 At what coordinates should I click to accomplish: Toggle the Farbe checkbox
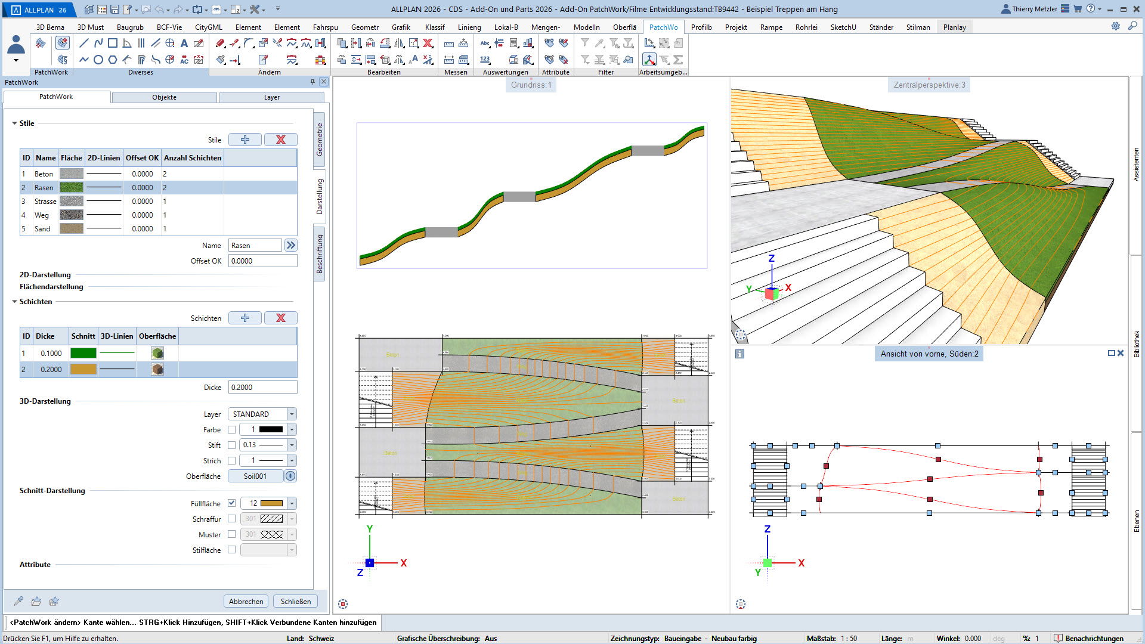coord(231,429)
